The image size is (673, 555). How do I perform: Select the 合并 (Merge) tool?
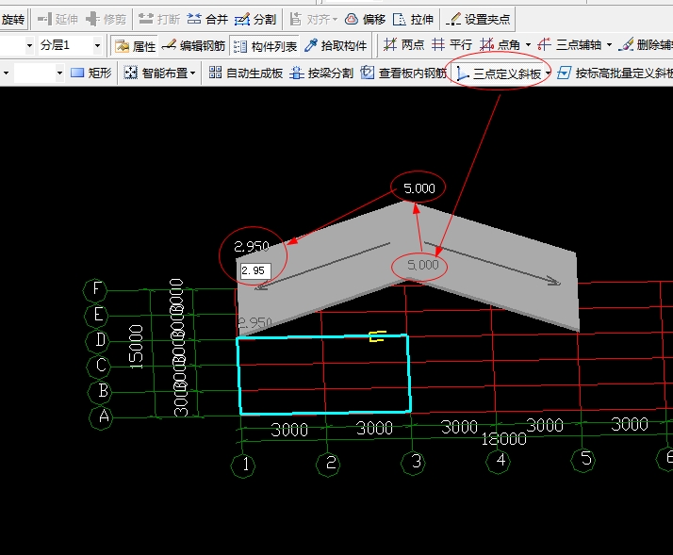(x=207, y=19)
